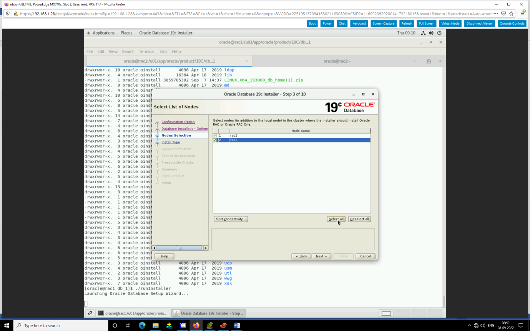Launch Microsoft Edge from taskbar
Viewport: 530px width, 331px height.
click(x=142, y=325)
